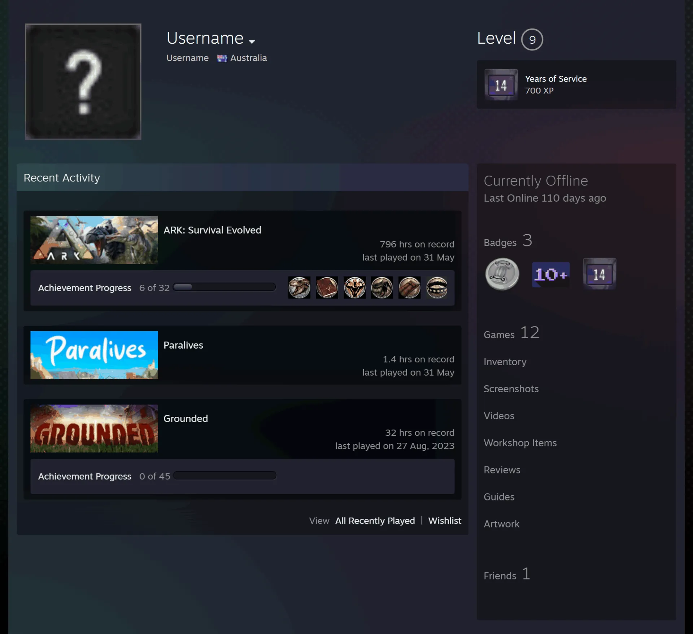This screenshot has width=693, height=634.
Task: Expand the Username dropdown arrow
Action: click(x=252, y=41)
